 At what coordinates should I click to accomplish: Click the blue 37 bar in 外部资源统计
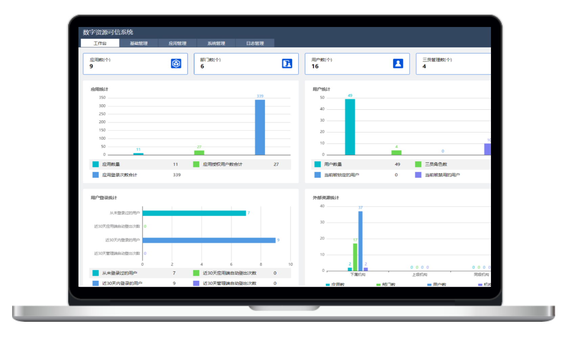pos(360,241)
